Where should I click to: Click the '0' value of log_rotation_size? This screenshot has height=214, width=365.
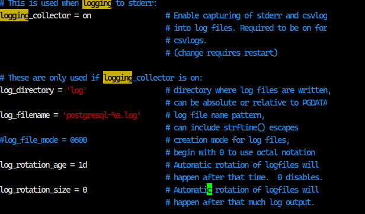point(85,190)
